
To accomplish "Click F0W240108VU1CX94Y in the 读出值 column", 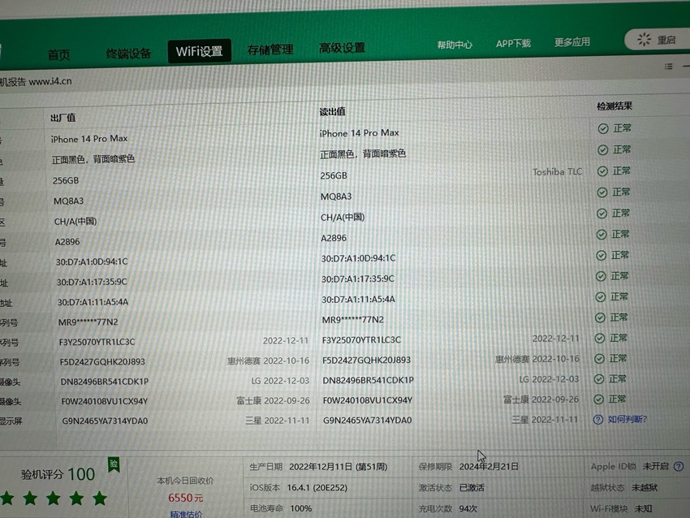I will tap(368, 400).
